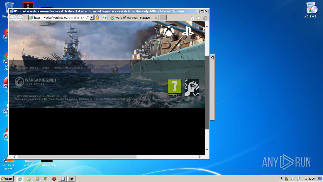
Task: Open the EULA footer link
Action: click(x=46, y=68)
